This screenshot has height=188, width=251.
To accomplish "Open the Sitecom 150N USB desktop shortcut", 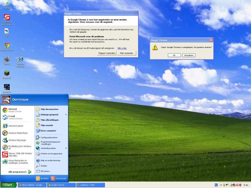I will tap(7, 19).
